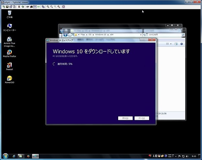Click the OS breadcrumb in address bar
Screen dimensions: 202x160
coord(90,35)
